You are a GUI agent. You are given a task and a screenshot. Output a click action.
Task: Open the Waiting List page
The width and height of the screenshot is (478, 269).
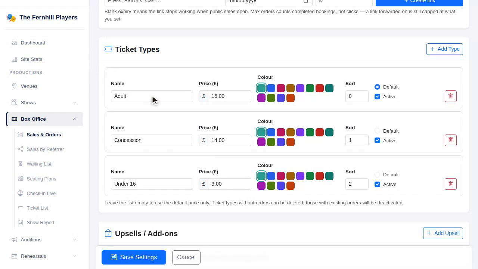49,164
